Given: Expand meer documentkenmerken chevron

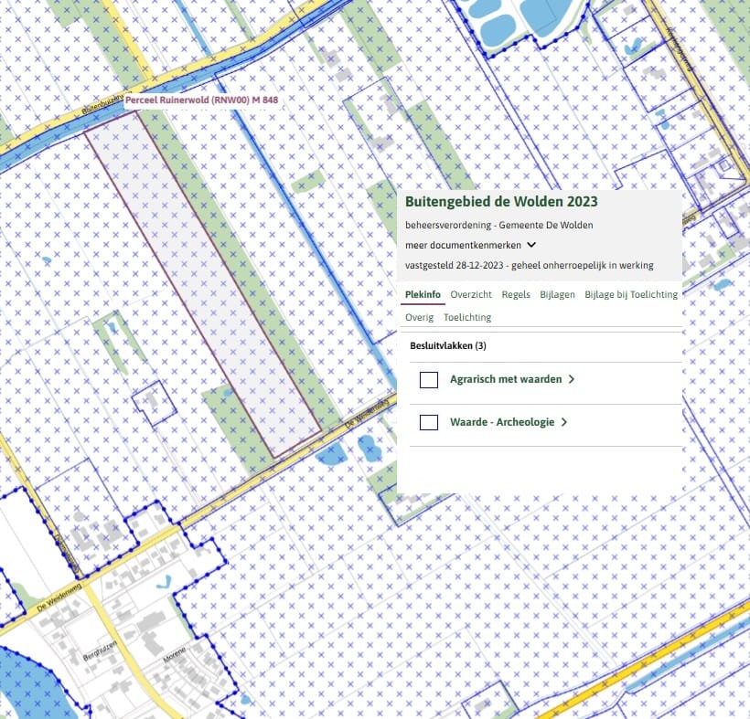Looking at the screenshot, I should tap(530, 245).
